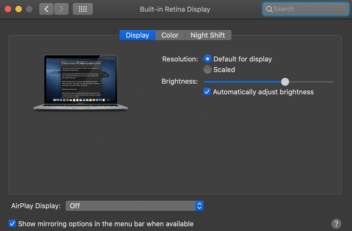Click the back navigation arrow
352x231 pixels.
point(46,9)
